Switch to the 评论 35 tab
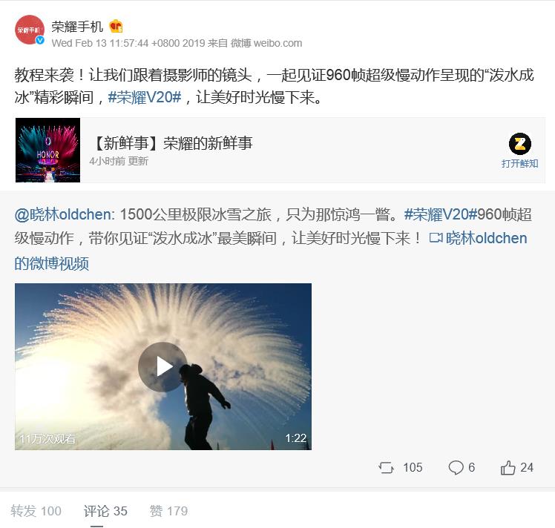This screenshot has height=528, width=555. (105, 511)
